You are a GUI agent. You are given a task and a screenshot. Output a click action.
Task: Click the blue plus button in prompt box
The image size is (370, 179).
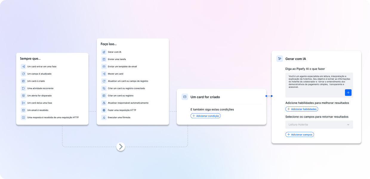click(x=348, y=92)
